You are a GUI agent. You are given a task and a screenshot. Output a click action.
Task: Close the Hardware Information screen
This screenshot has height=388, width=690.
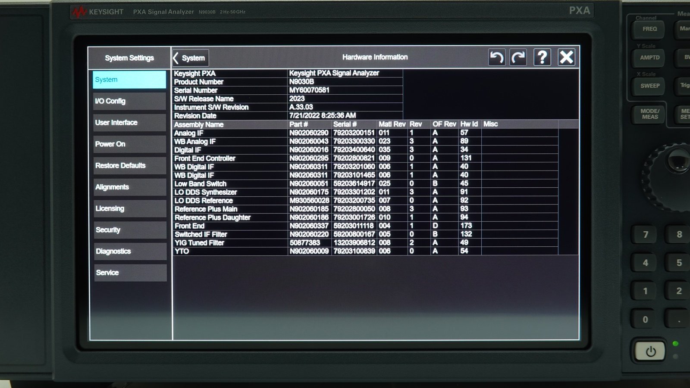point(566,57)
